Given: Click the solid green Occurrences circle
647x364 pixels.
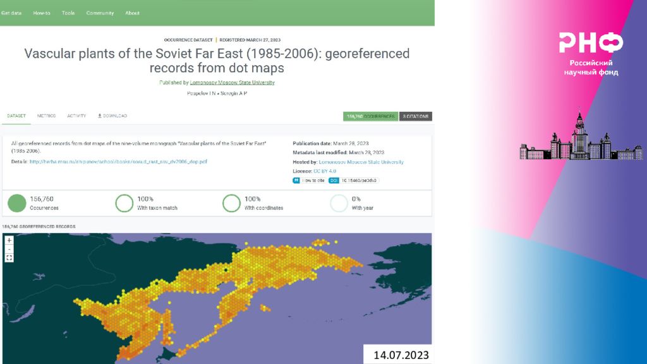Looking at the screenshot, I should pos(17,203).
